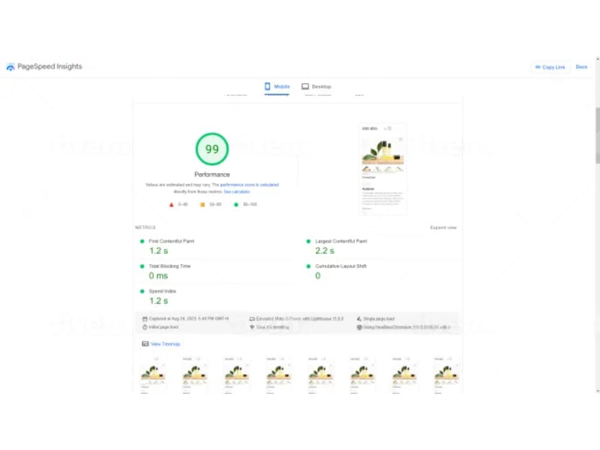Image resolution: width=600 pixels, height=450 pixels.
Task: Select the red 0-49 score indicator
Action: tap(170, 204)
